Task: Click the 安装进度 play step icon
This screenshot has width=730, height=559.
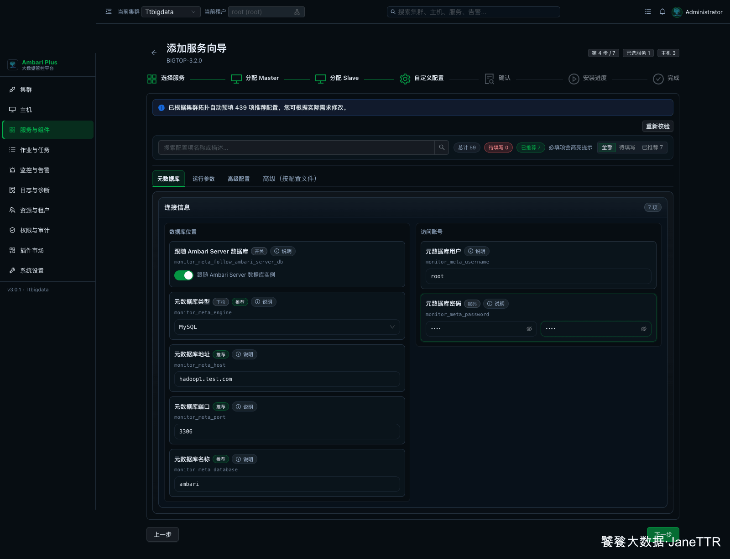Action: coord(574,79)
